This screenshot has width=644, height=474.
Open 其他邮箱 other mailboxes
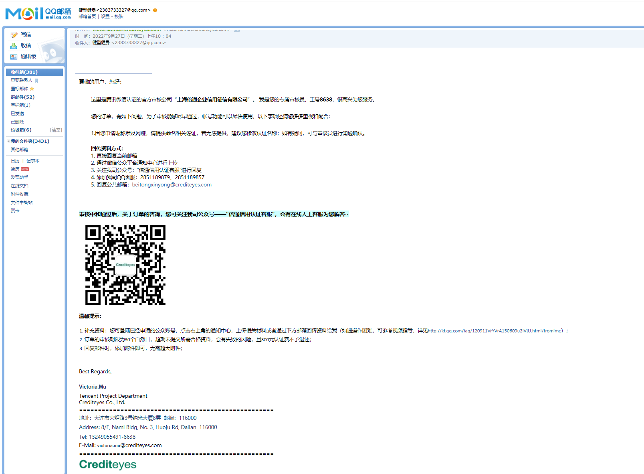click(20, 150)
